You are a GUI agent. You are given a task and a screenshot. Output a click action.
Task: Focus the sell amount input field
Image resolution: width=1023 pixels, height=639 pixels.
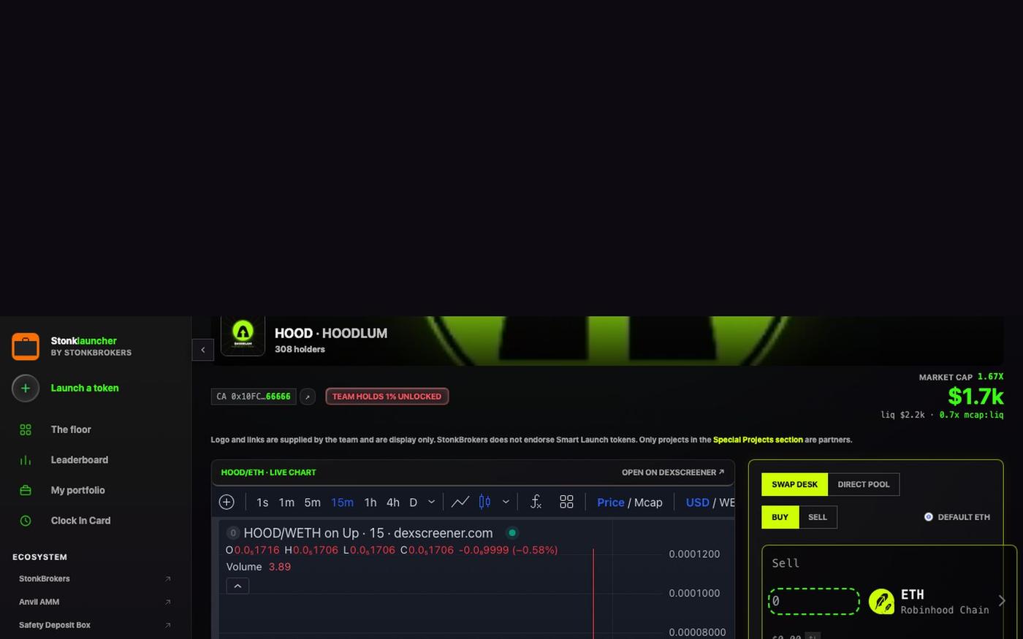[x=814, y=601]
